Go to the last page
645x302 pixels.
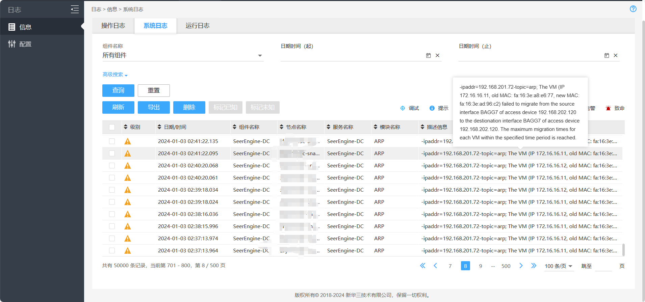coord(533,266)
